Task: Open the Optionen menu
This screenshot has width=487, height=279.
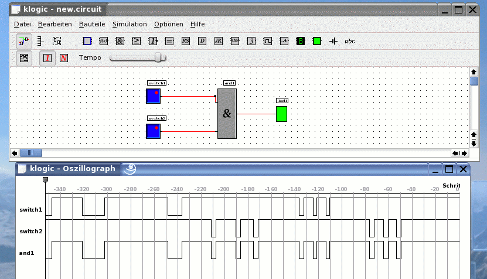Action: (169, 24)
